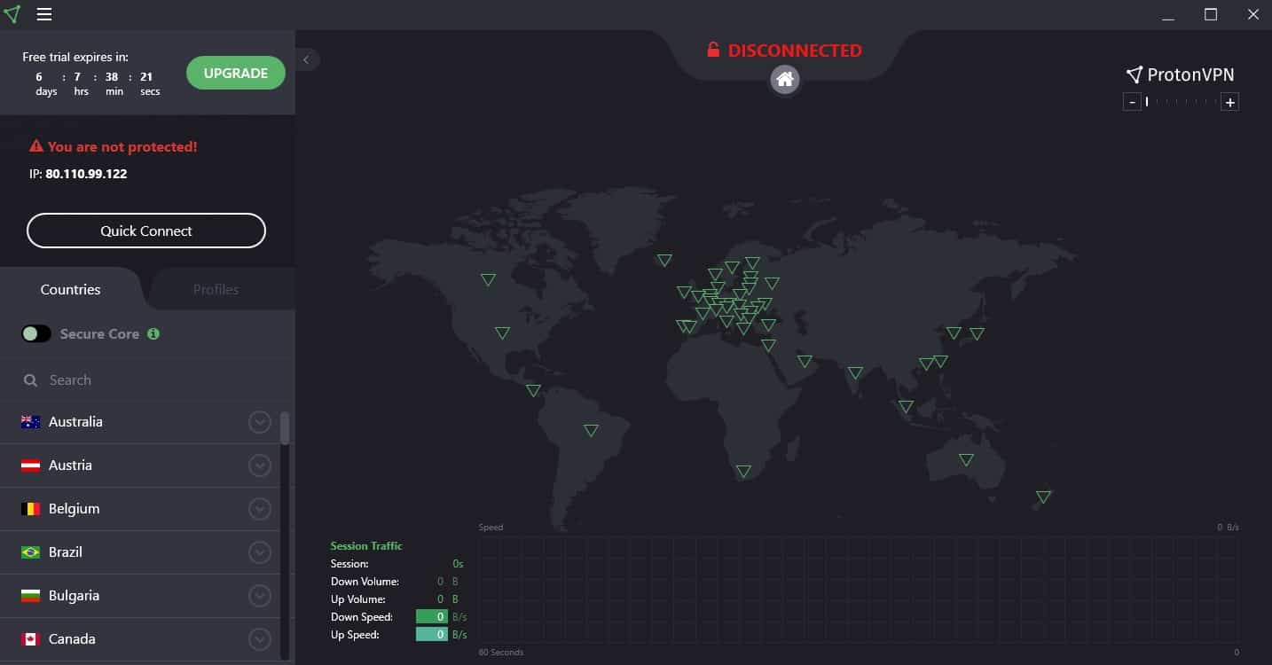Screen dimensions: 1272x665
Task: Click the red warning triangle icon
Action: 35,146
